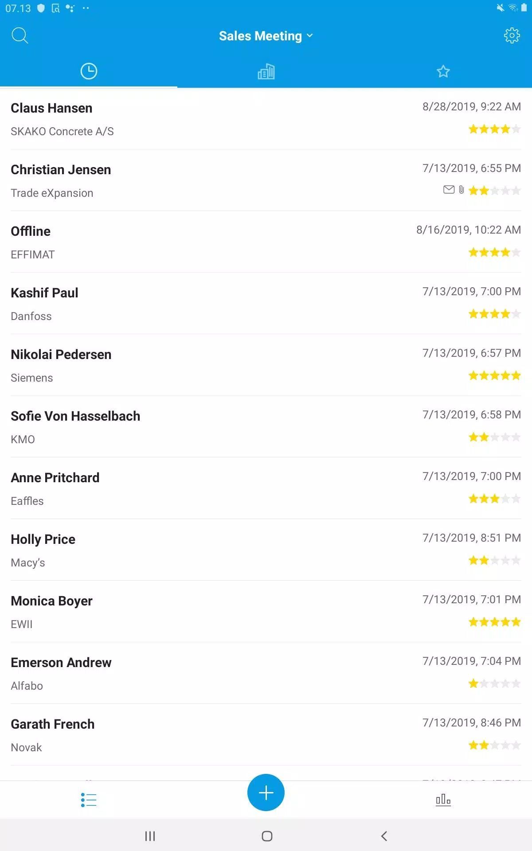
Task: Switch to the companies building tab
Action: coord(266,71)
